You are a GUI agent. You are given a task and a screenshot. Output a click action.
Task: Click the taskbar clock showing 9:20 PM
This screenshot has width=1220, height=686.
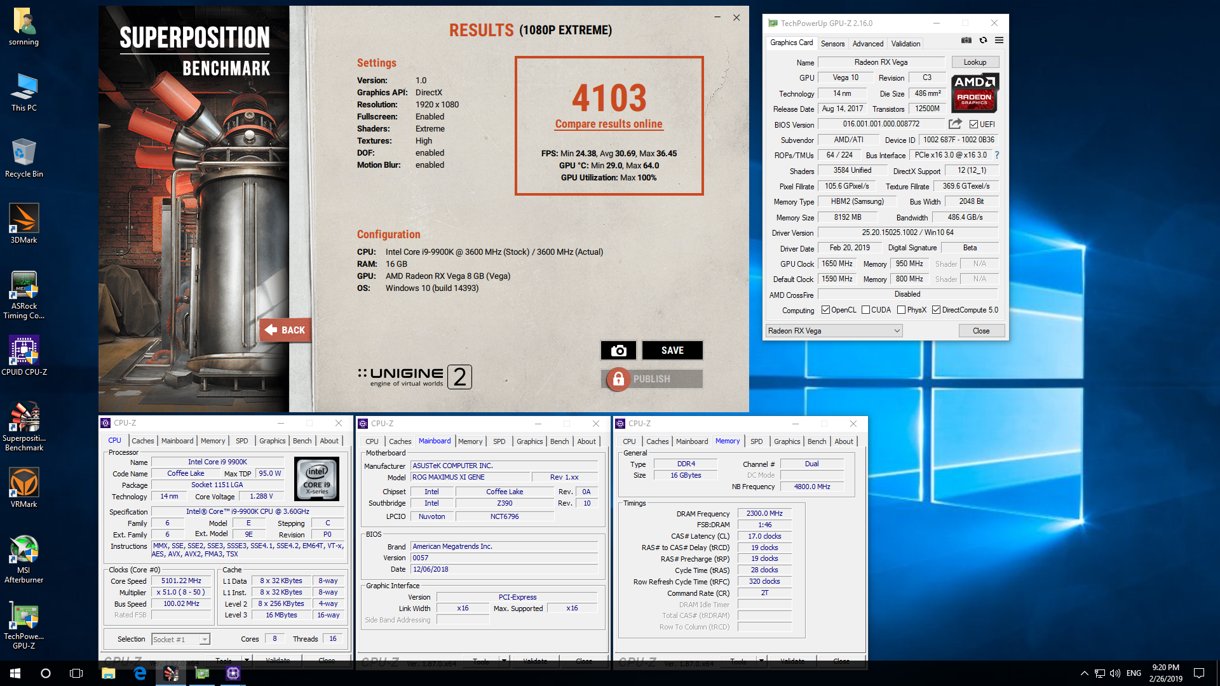coord(1165,673)
